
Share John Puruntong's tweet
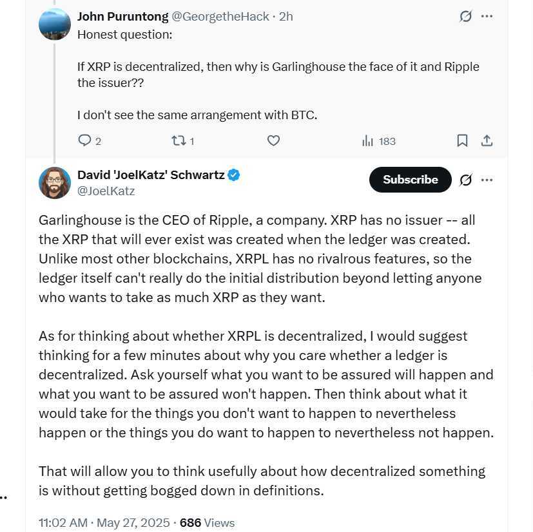point(487,140)
